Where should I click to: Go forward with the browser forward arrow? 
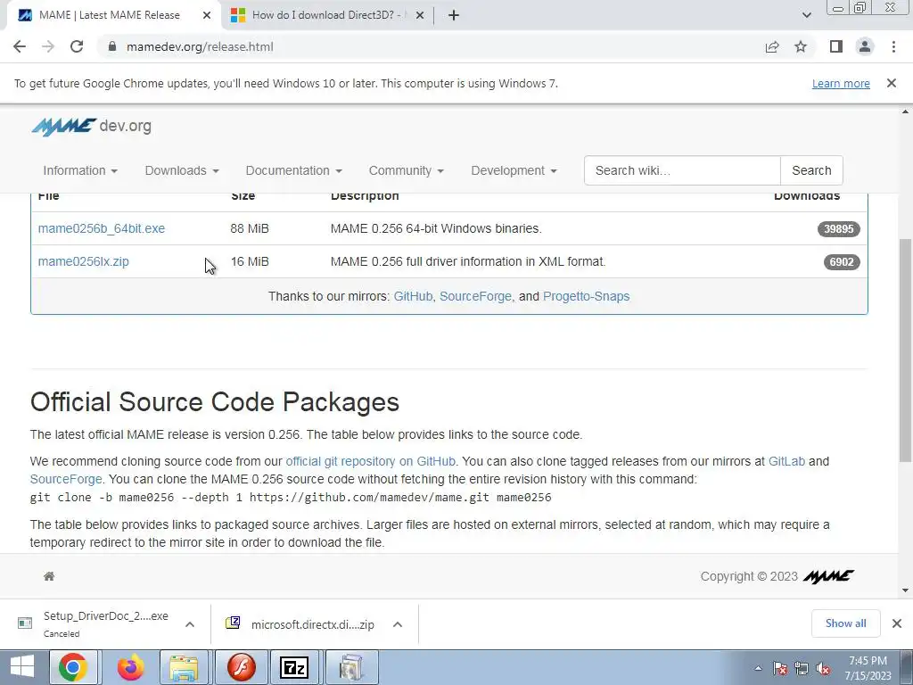48,46
